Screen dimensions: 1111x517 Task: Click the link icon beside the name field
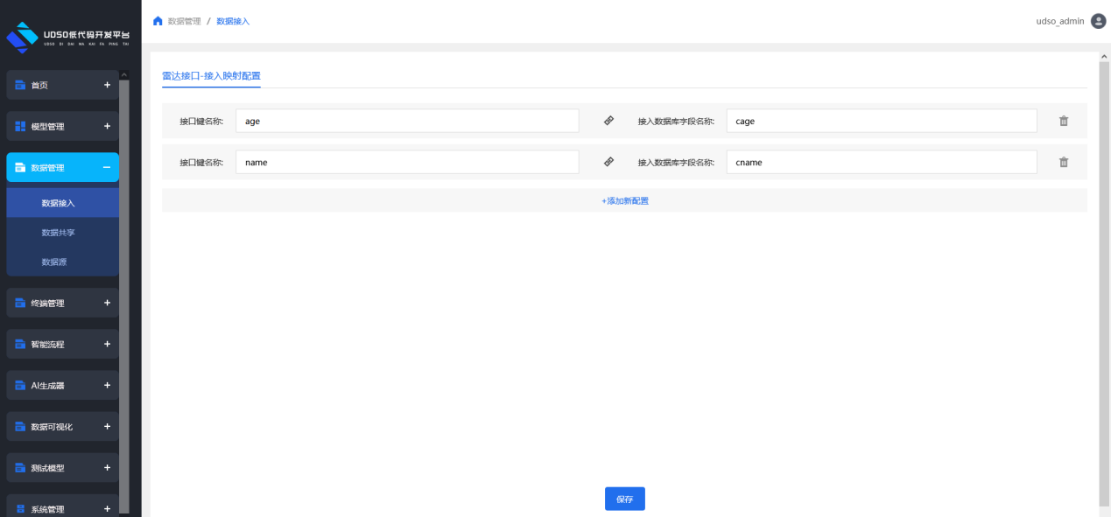(609, 162)
